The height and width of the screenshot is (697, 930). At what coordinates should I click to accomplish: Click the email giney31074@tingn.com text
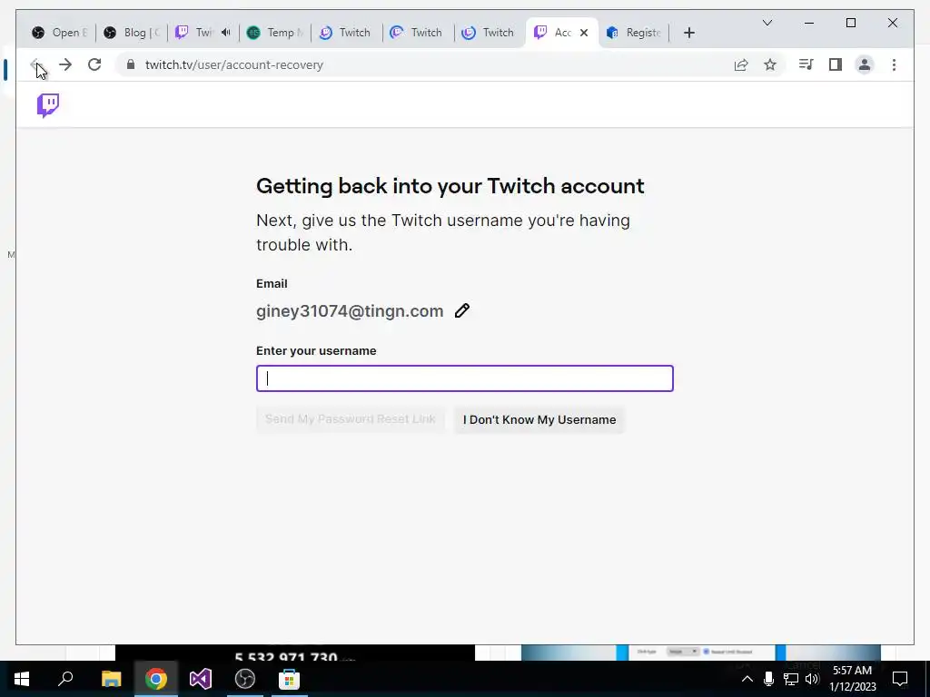point(350,310)
